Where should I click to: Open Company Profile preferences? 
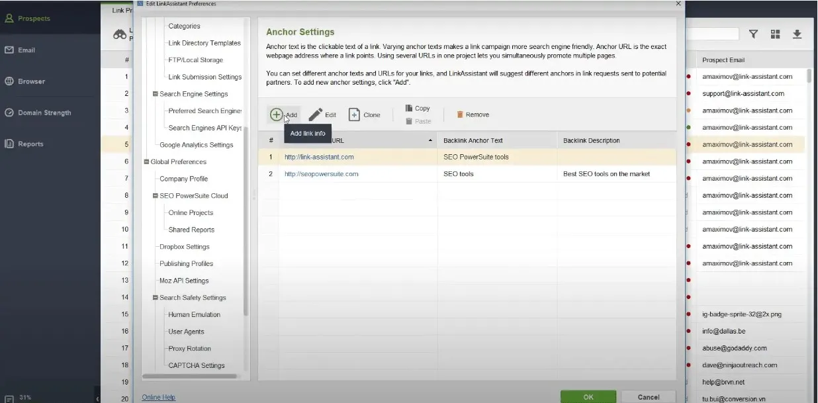pyautogui.click(x=183, y=179)
